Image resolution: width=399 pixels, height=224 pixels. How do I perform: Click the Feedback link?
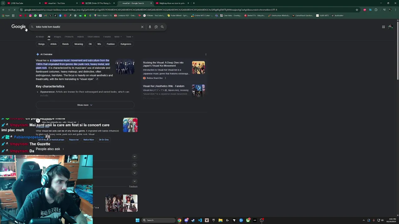(x=133, y=186)
